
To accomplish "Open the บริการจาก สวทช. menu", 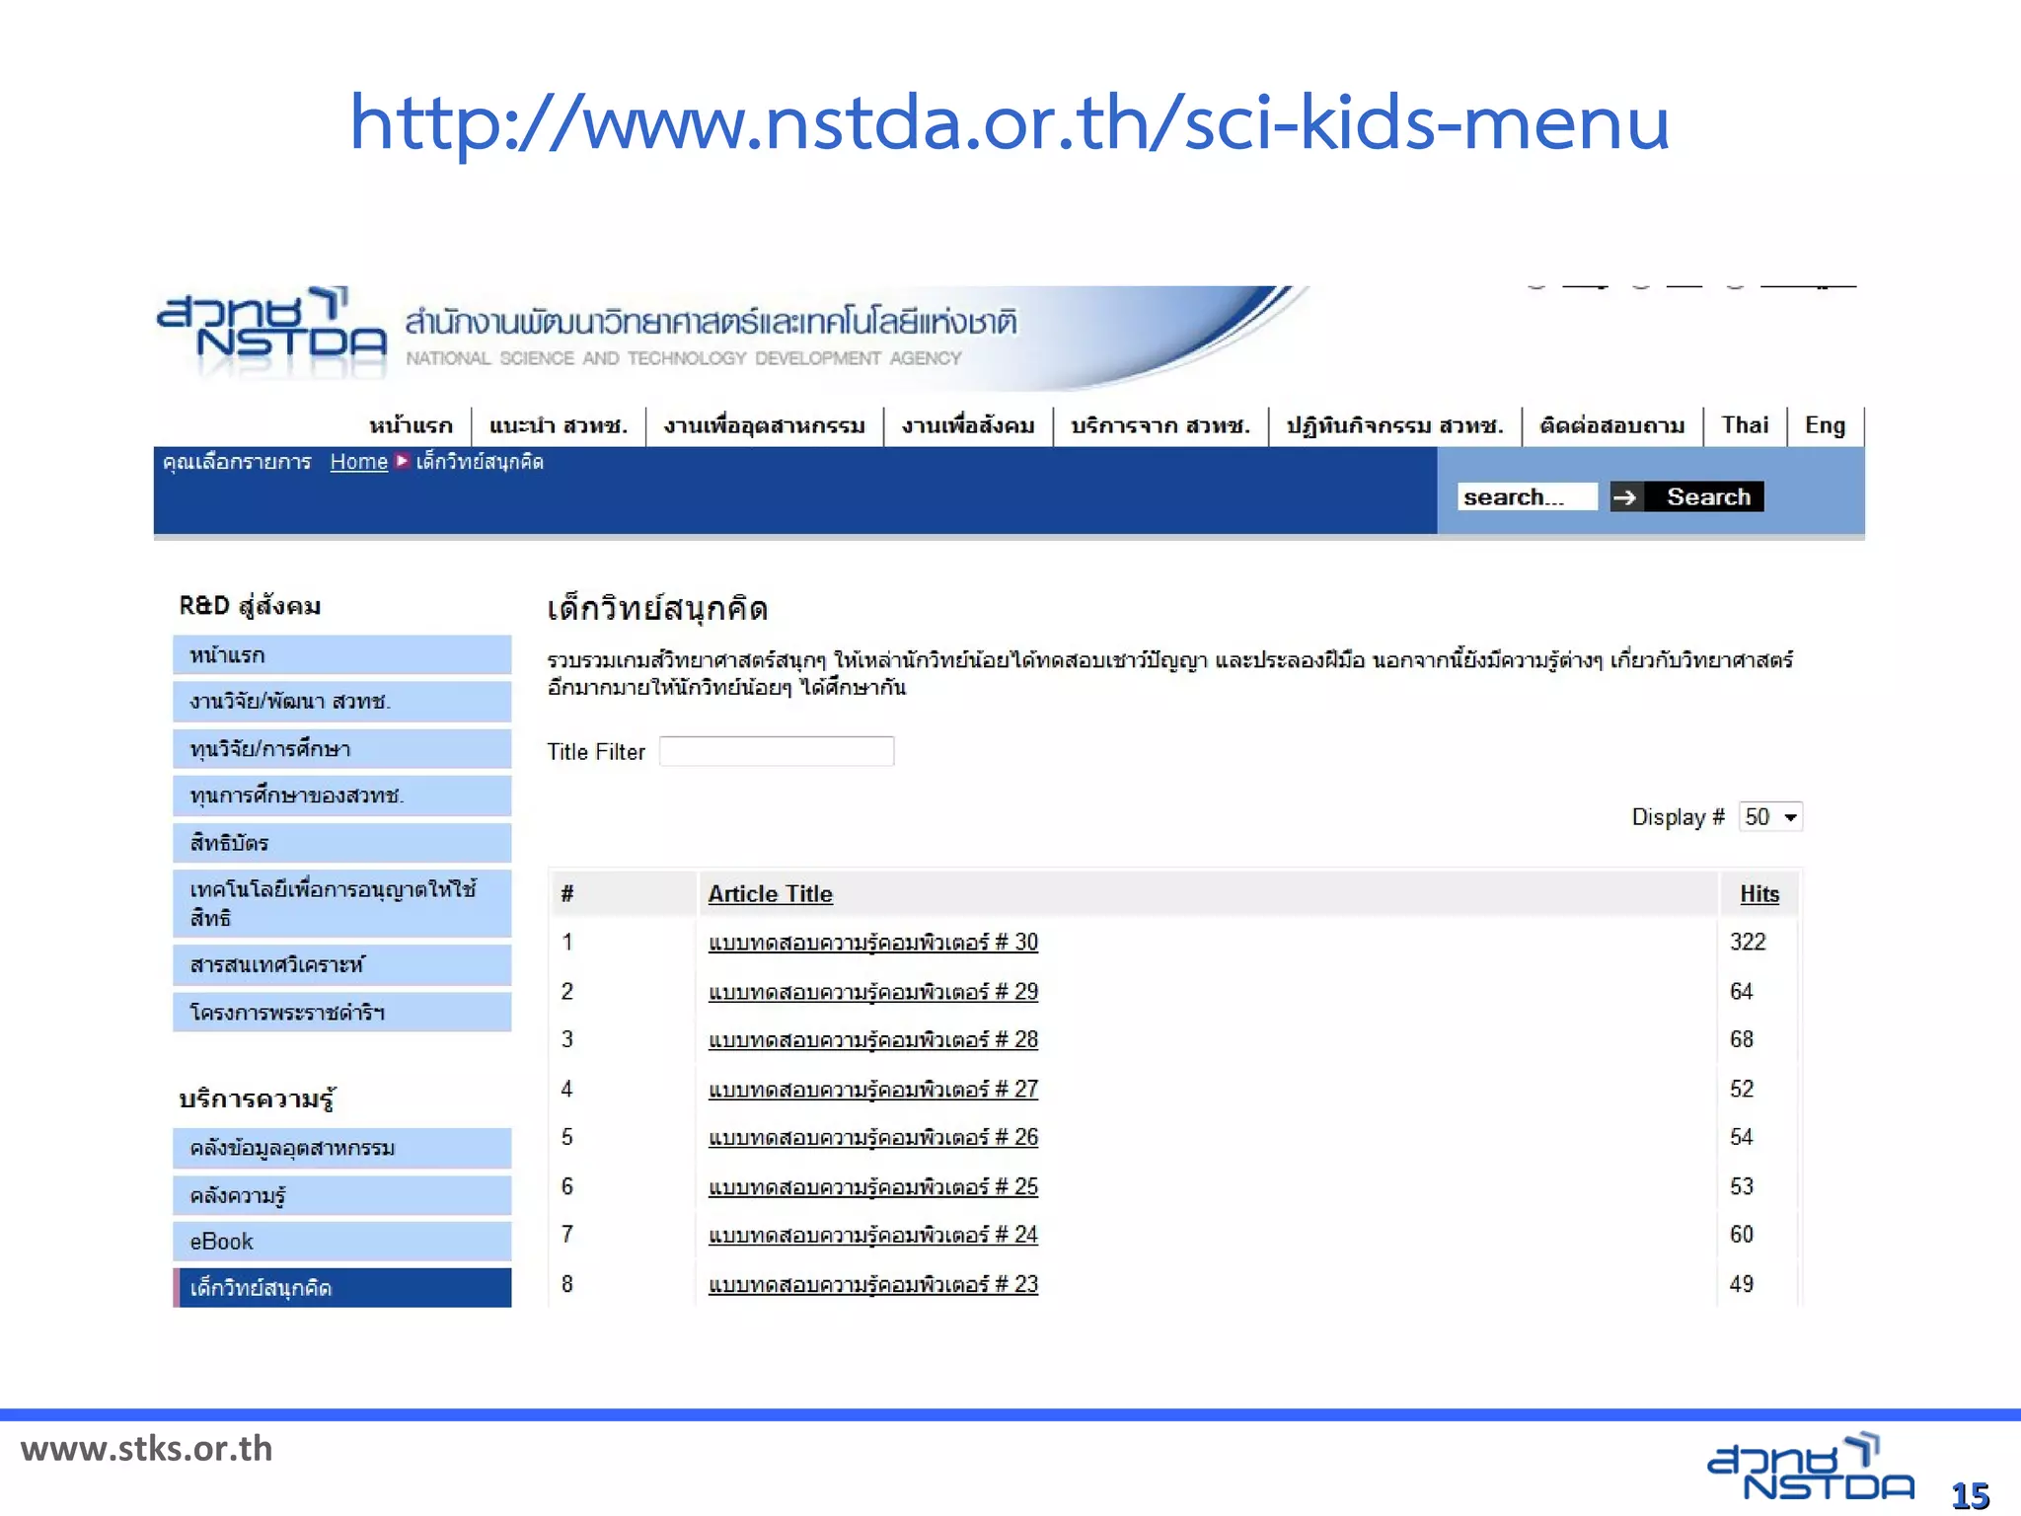I will tap(1160, 425).
